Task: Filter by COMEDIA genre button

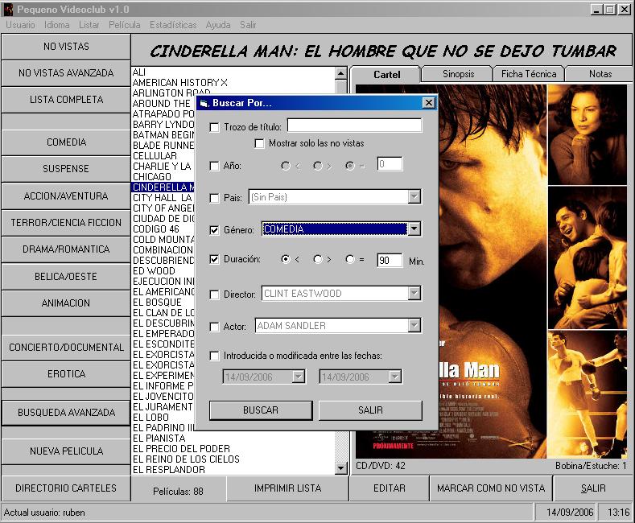Action: tap(66, 142)
